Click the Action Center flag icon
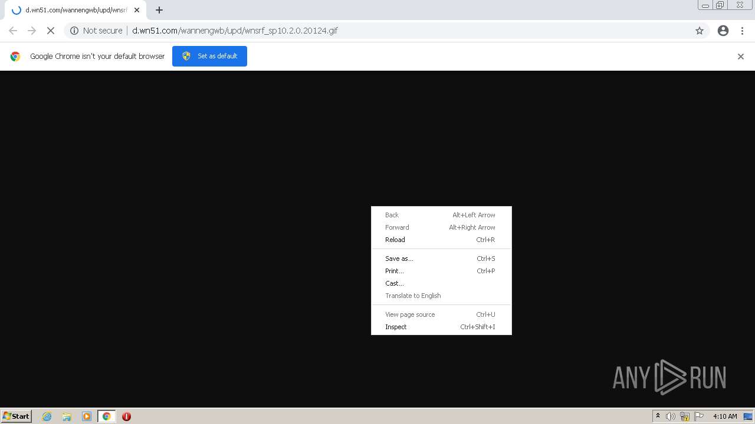Image resolution: width=755 pixels, height=424 pixels. click(699, 416)
